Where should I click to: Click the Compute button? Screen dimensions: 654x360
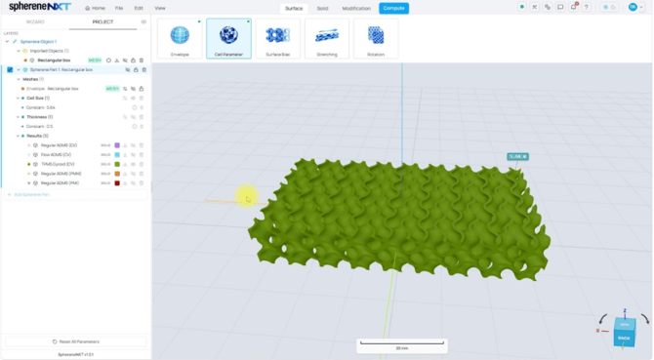(x=393, y=8)
